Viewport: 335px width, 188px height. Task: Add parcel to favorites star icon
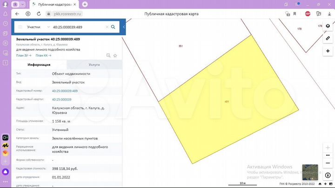click(x=115, y=56)
